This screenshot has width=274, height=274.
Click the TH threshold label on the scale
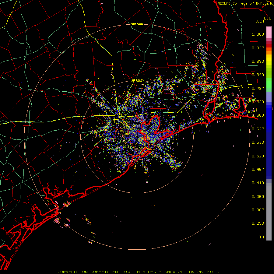pos(262,237)
